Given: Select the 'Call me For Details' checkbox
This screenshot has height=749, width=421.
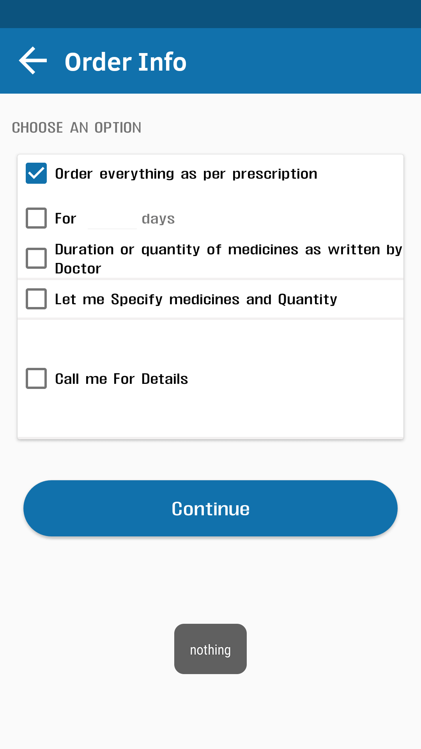Looking at the screenshot, I should [36, 378].
